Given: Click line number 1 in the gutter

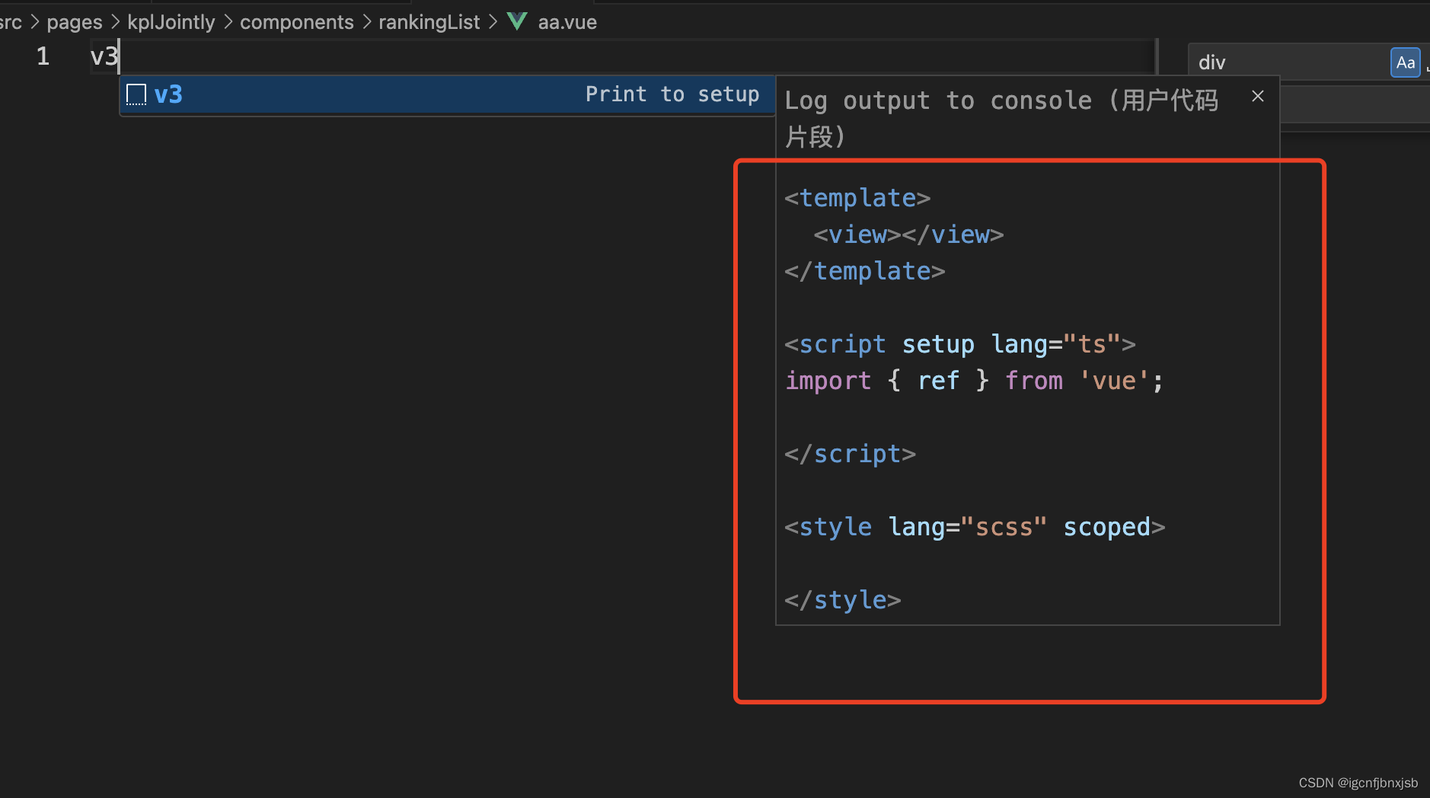Looking at the screenshot, I should (43, 55).
